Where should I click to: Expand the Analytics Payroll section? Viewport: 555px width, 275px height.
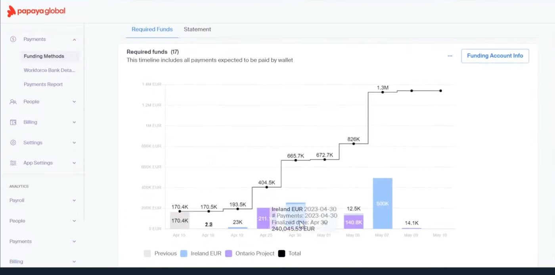pyautogui.click(x=74, y=201)
